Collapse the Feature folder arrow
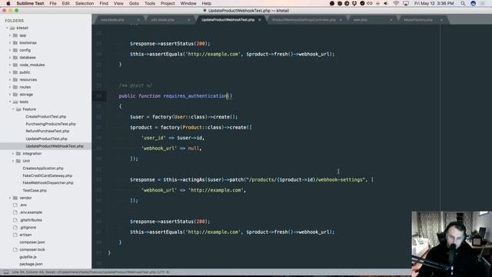Image resolution: width=492 pixels, height=277 pixels. [13, 109]
